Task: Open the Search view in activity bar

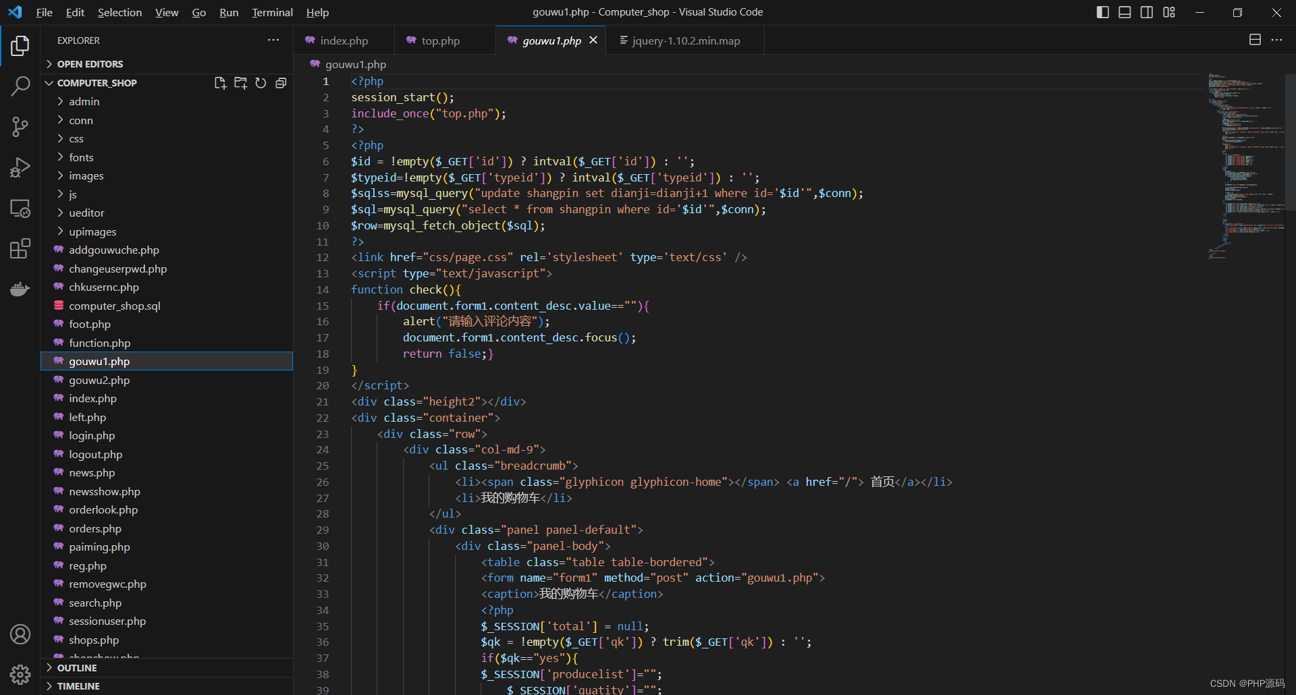Action: pyautogui.click(x=20, y=86)
